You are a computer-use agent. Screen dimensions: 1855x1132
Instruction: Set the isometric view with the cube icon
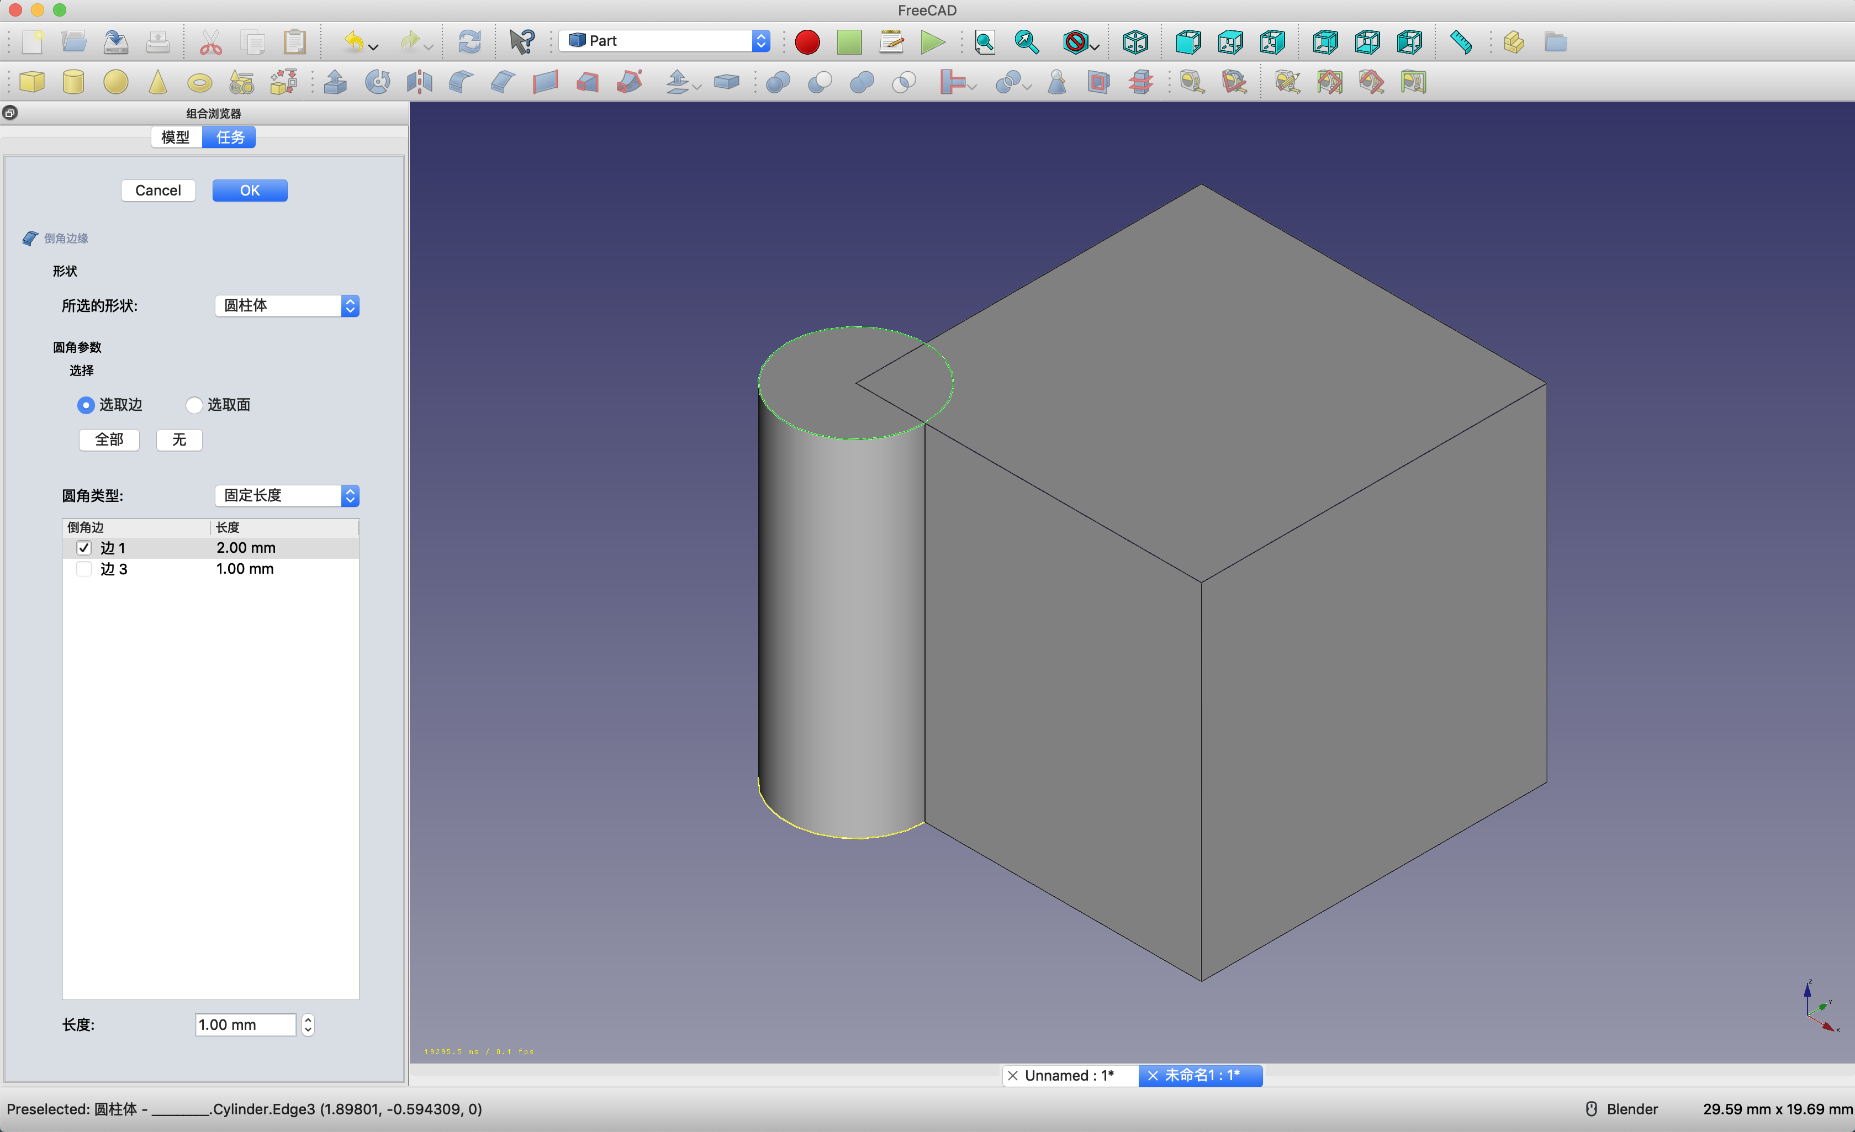[1134, 42]
